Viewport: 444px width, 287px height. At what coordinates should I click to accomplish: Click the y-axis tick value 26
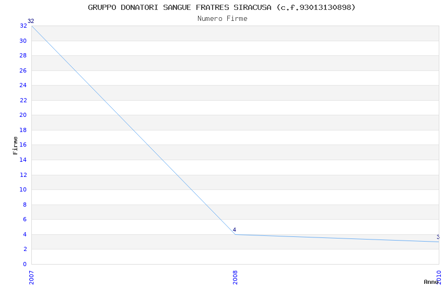[x=23, y=70]
